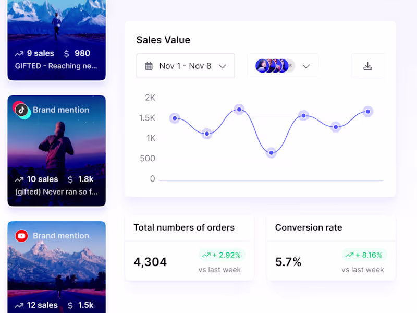Click the green arrow inside the +8.16% badge
The width and height of the screenshot is (417, 313).
click(349, 255)
